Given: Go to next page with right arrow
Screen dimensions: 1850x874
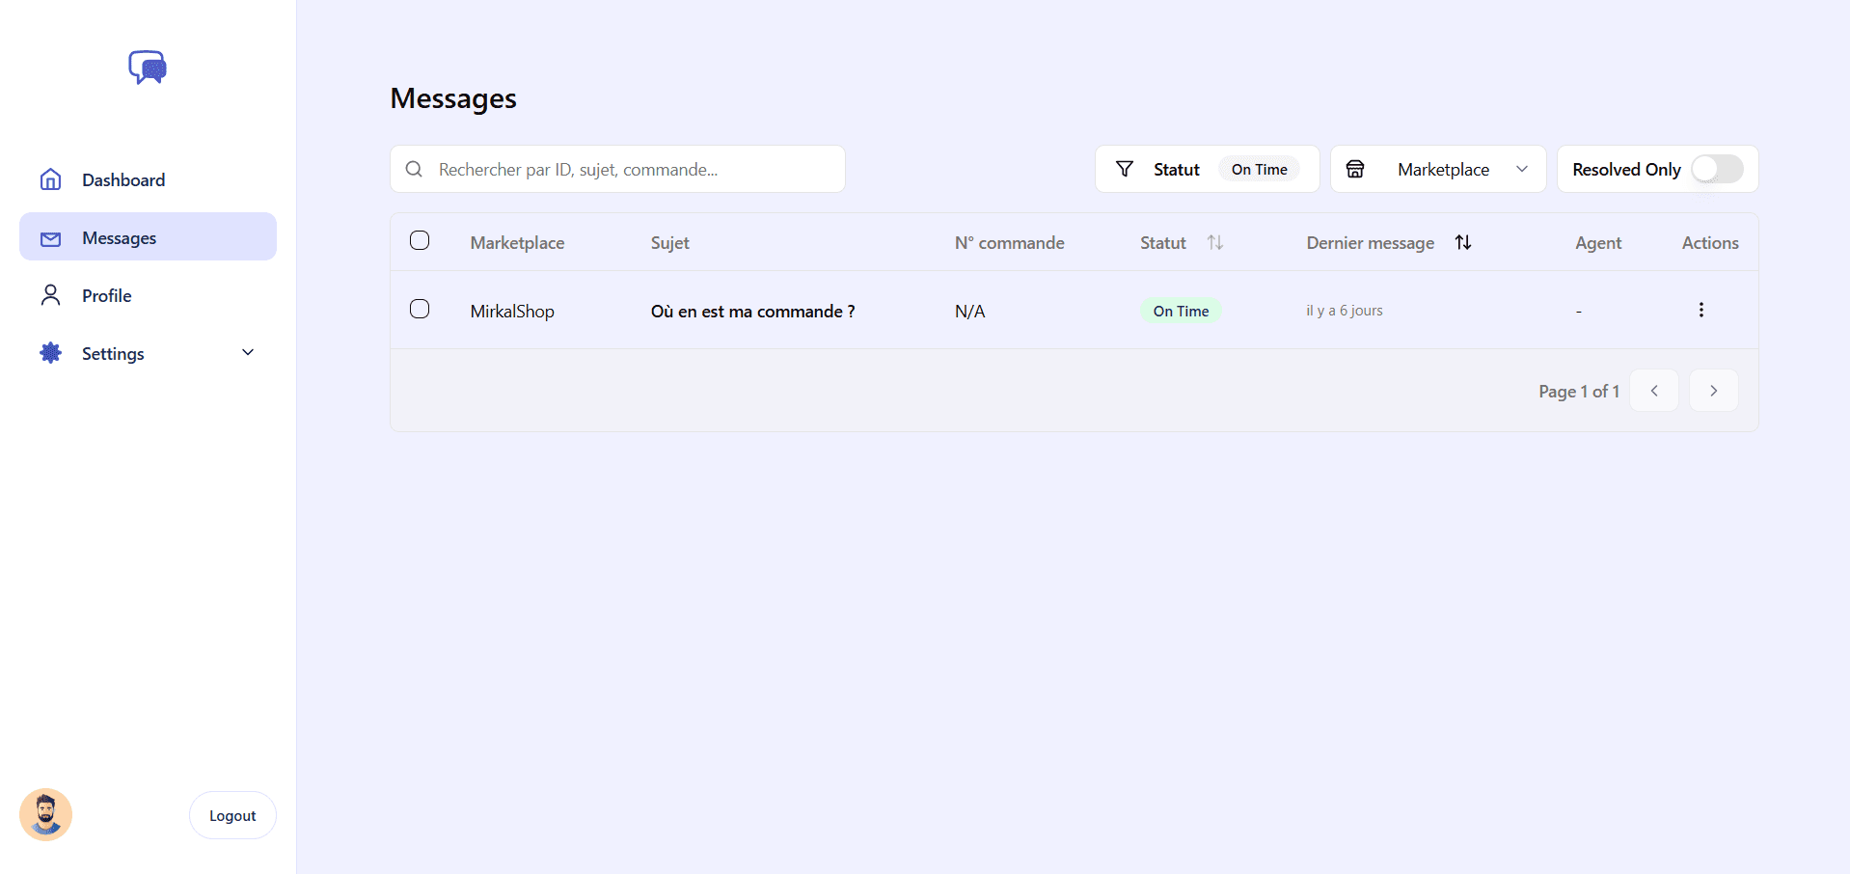Looking at the screenshot, I should (1713, 391).
